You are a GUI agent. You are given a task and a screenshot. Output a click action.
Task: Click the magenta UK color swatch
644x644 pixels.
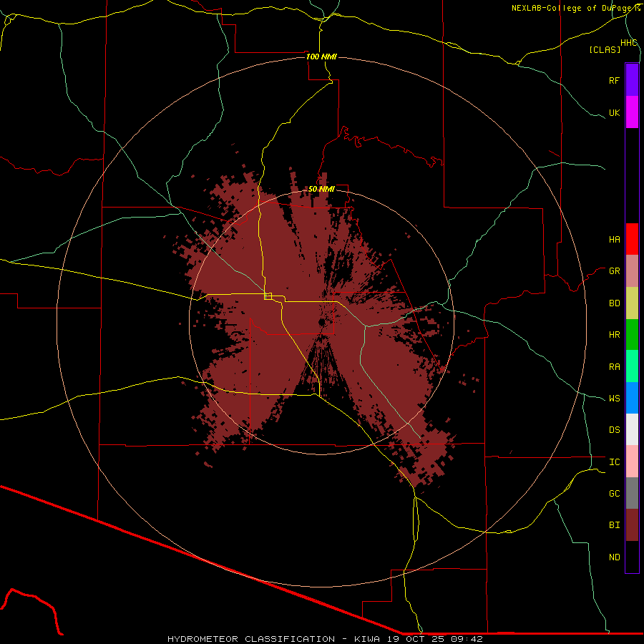point(632,112)
